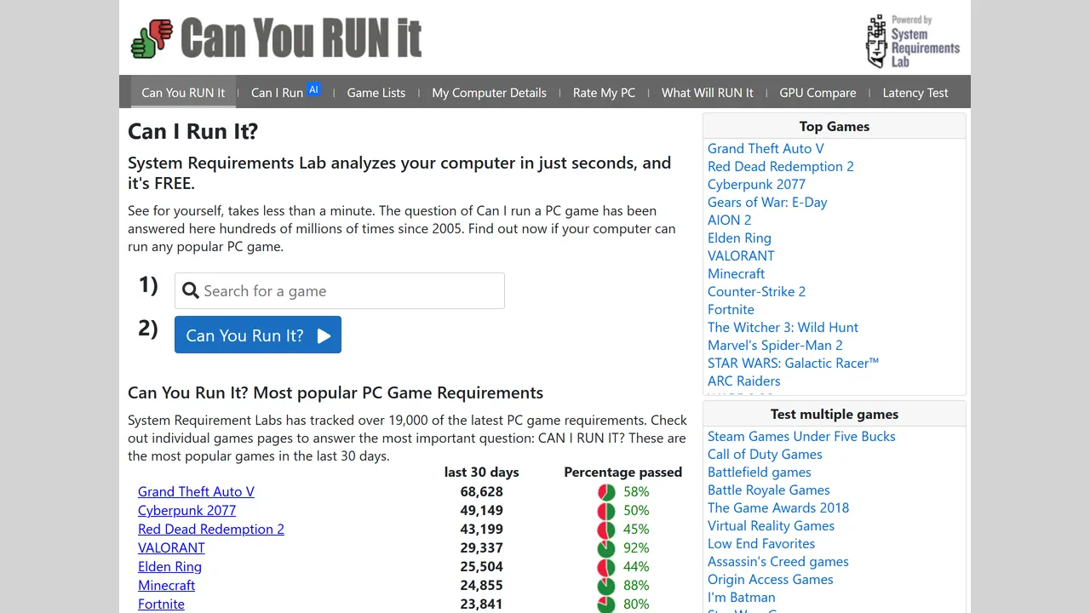
Task: Open the Can I Run AI tab
Action: [x=285, y=93]
